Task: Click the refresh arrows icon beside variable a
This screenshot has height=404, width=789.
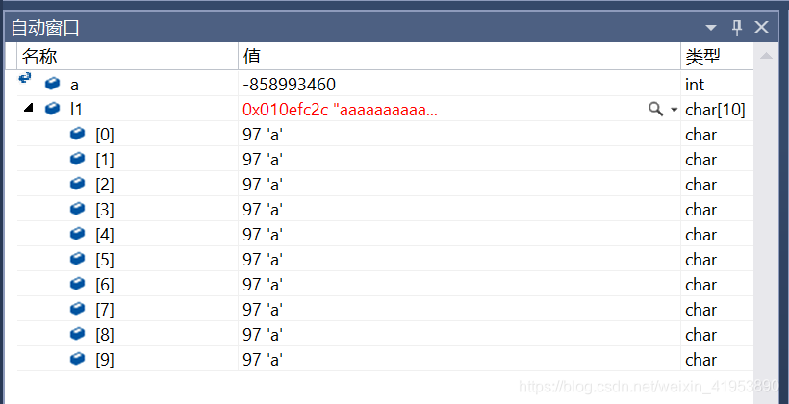Action: 25,78
